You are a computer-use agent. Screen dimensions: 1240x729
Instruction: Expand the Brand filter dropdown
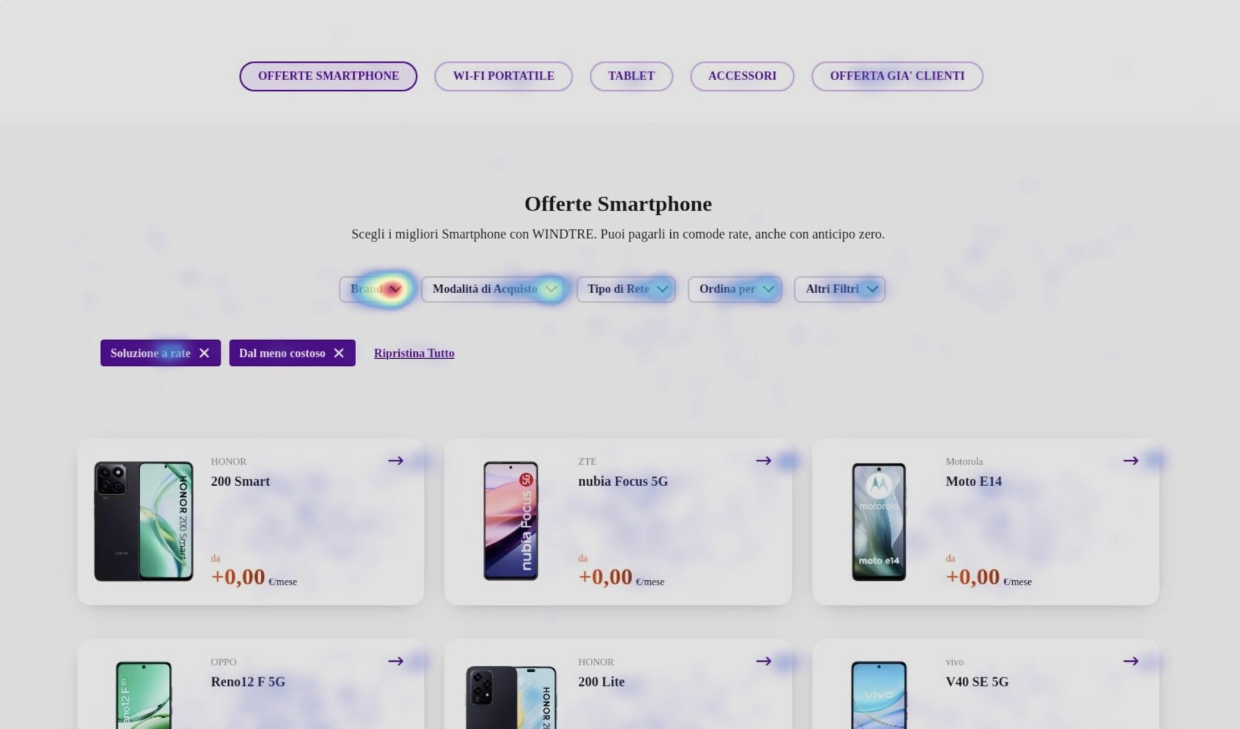tap(376, 289)
